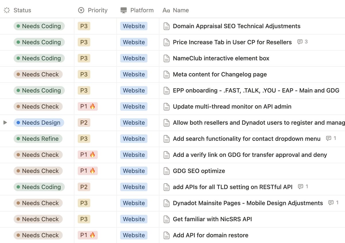Viewport: 345px width, 243px height.
Task: Click page icon for Update multi-thread monitor row
Action: click(x=166, y=107)
